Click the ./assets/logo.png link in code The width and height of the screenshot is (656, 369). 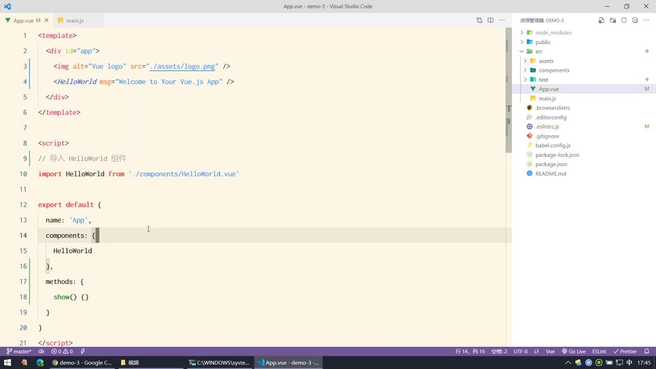pos(182,67)
